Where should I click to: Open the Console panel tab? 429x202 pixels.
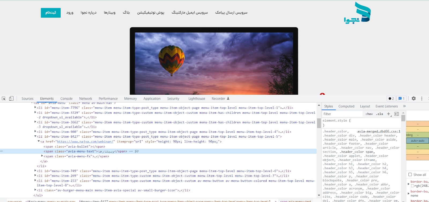click(66, 98)
